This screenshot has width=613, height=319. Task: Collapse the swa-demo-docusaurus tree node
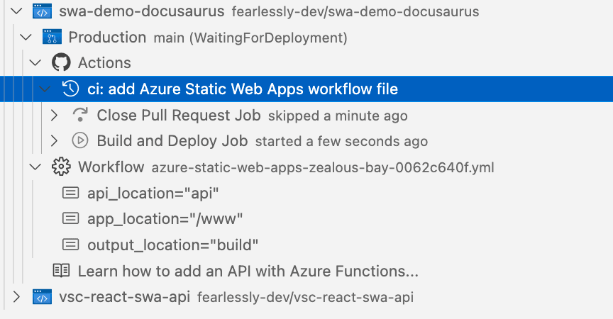point(16,11)
